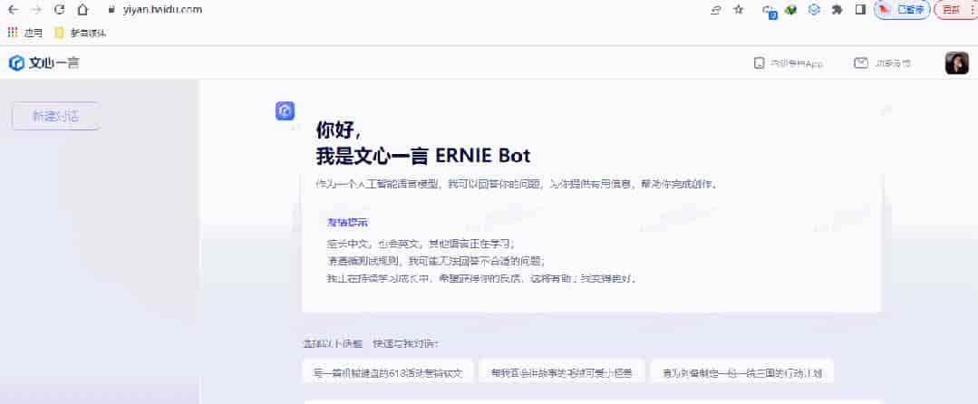Image resolution: width=978 pixels, height=404 pixels.
Task: Click the share page icon in address bar
Action: coord(716,10)
